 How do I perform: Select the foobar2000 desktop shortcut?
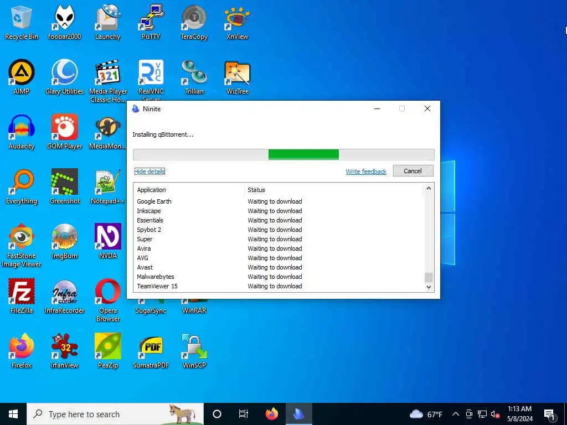64,22
